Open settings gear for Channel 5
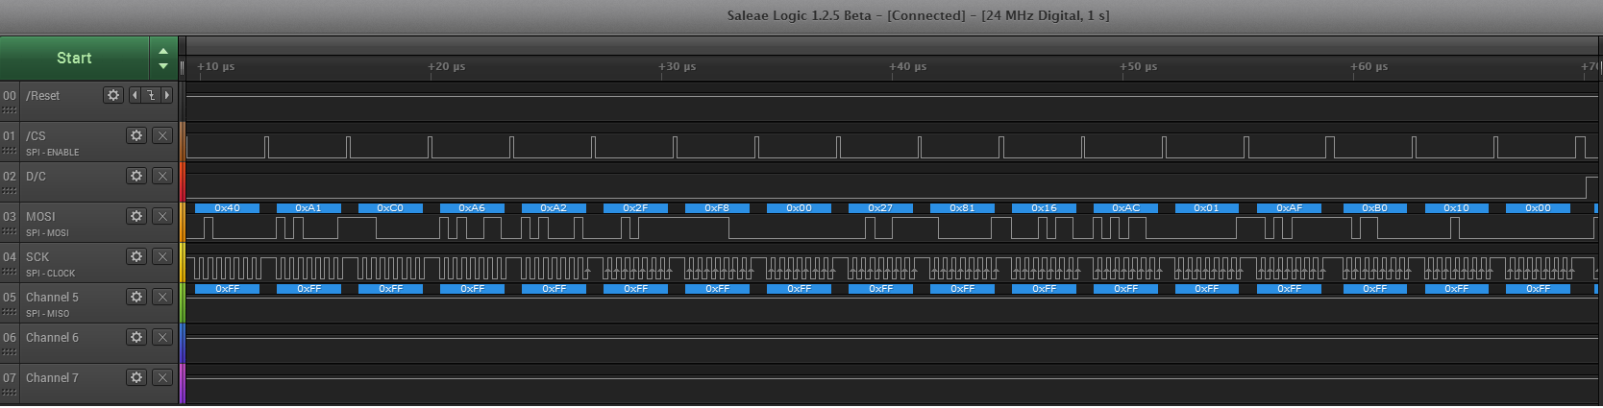Viewport: 1603px width, 408px height. click(x=136, y=297)
